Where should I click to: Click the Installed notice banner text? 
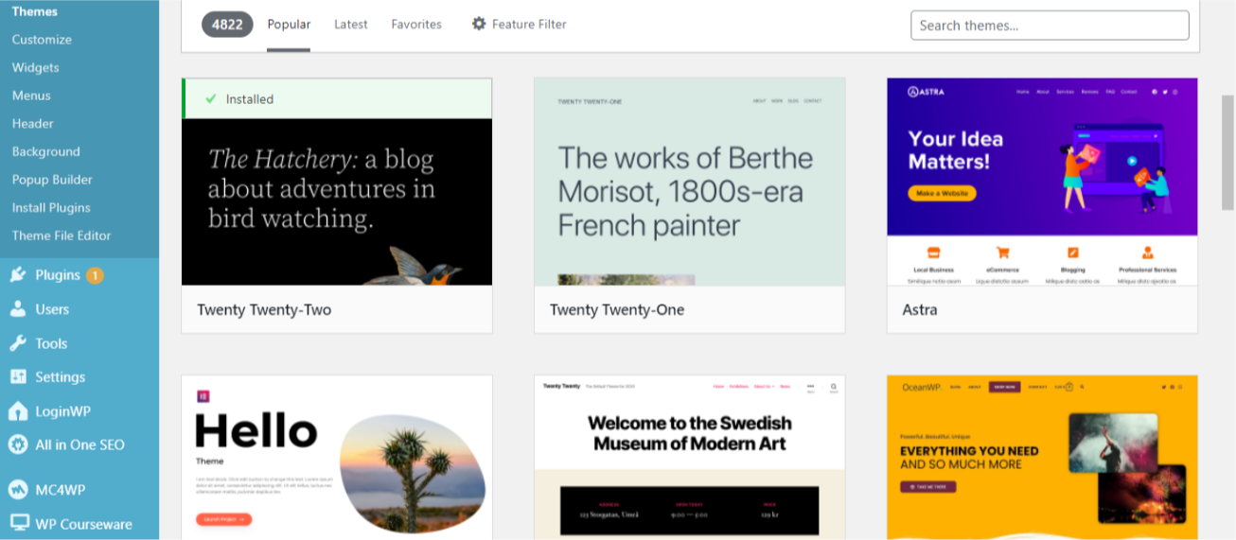[x=250, y=98]
